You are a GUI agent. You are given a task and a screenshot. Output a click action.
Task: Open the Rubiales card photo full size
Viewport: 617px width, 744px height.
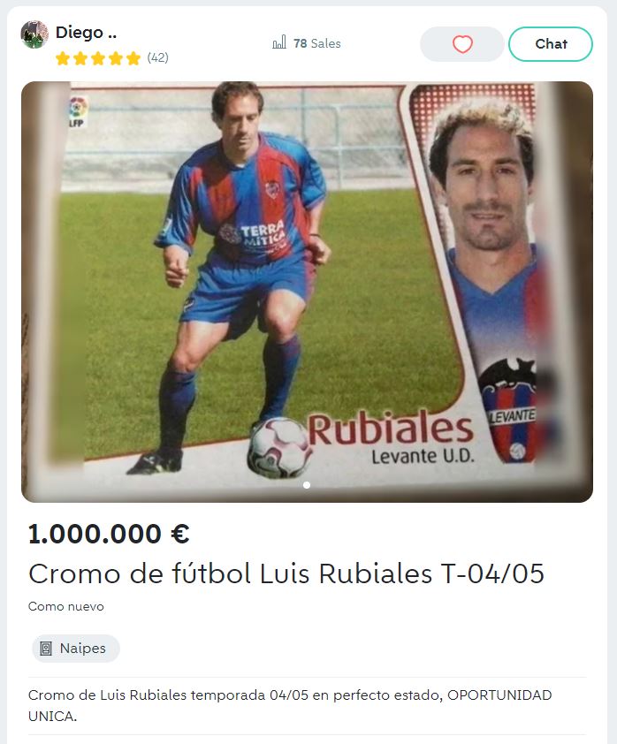point(307,292)
